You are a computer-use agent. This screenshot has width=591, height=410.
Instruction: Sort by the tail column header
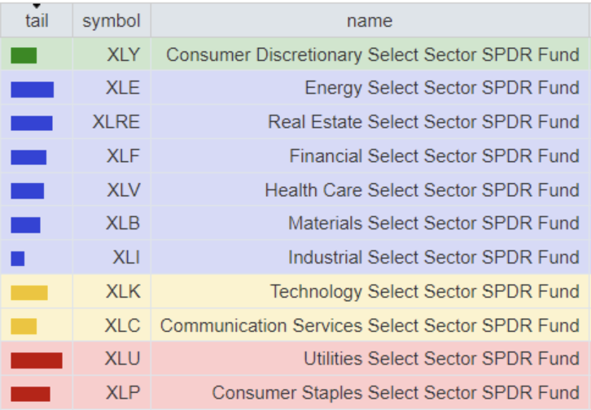pyautogui.click(x=37, y=20)
